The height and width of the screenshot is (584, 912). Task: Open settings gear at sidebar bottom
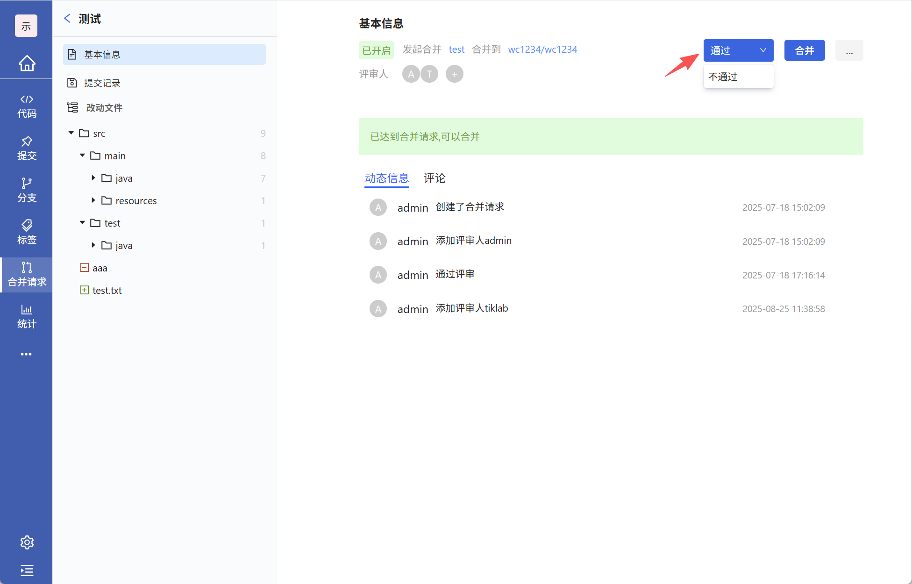coord(27,542)
